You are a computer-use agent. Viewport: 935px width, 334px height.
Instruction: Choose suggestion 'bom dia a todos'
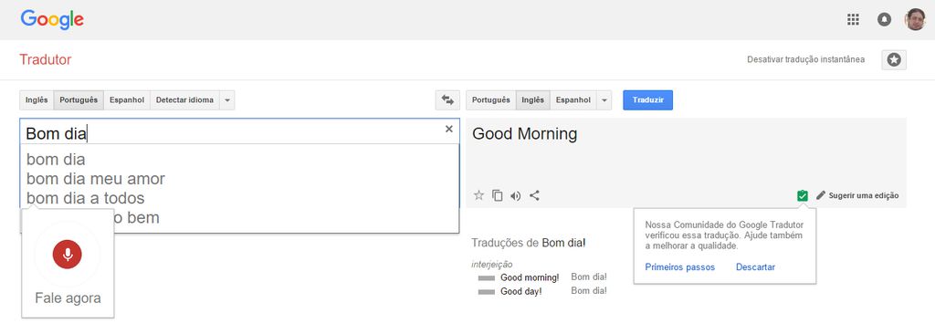coord(85,198)
